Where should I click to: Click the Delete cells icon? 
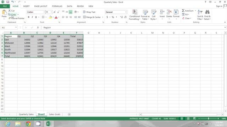[x=169, y=12]
